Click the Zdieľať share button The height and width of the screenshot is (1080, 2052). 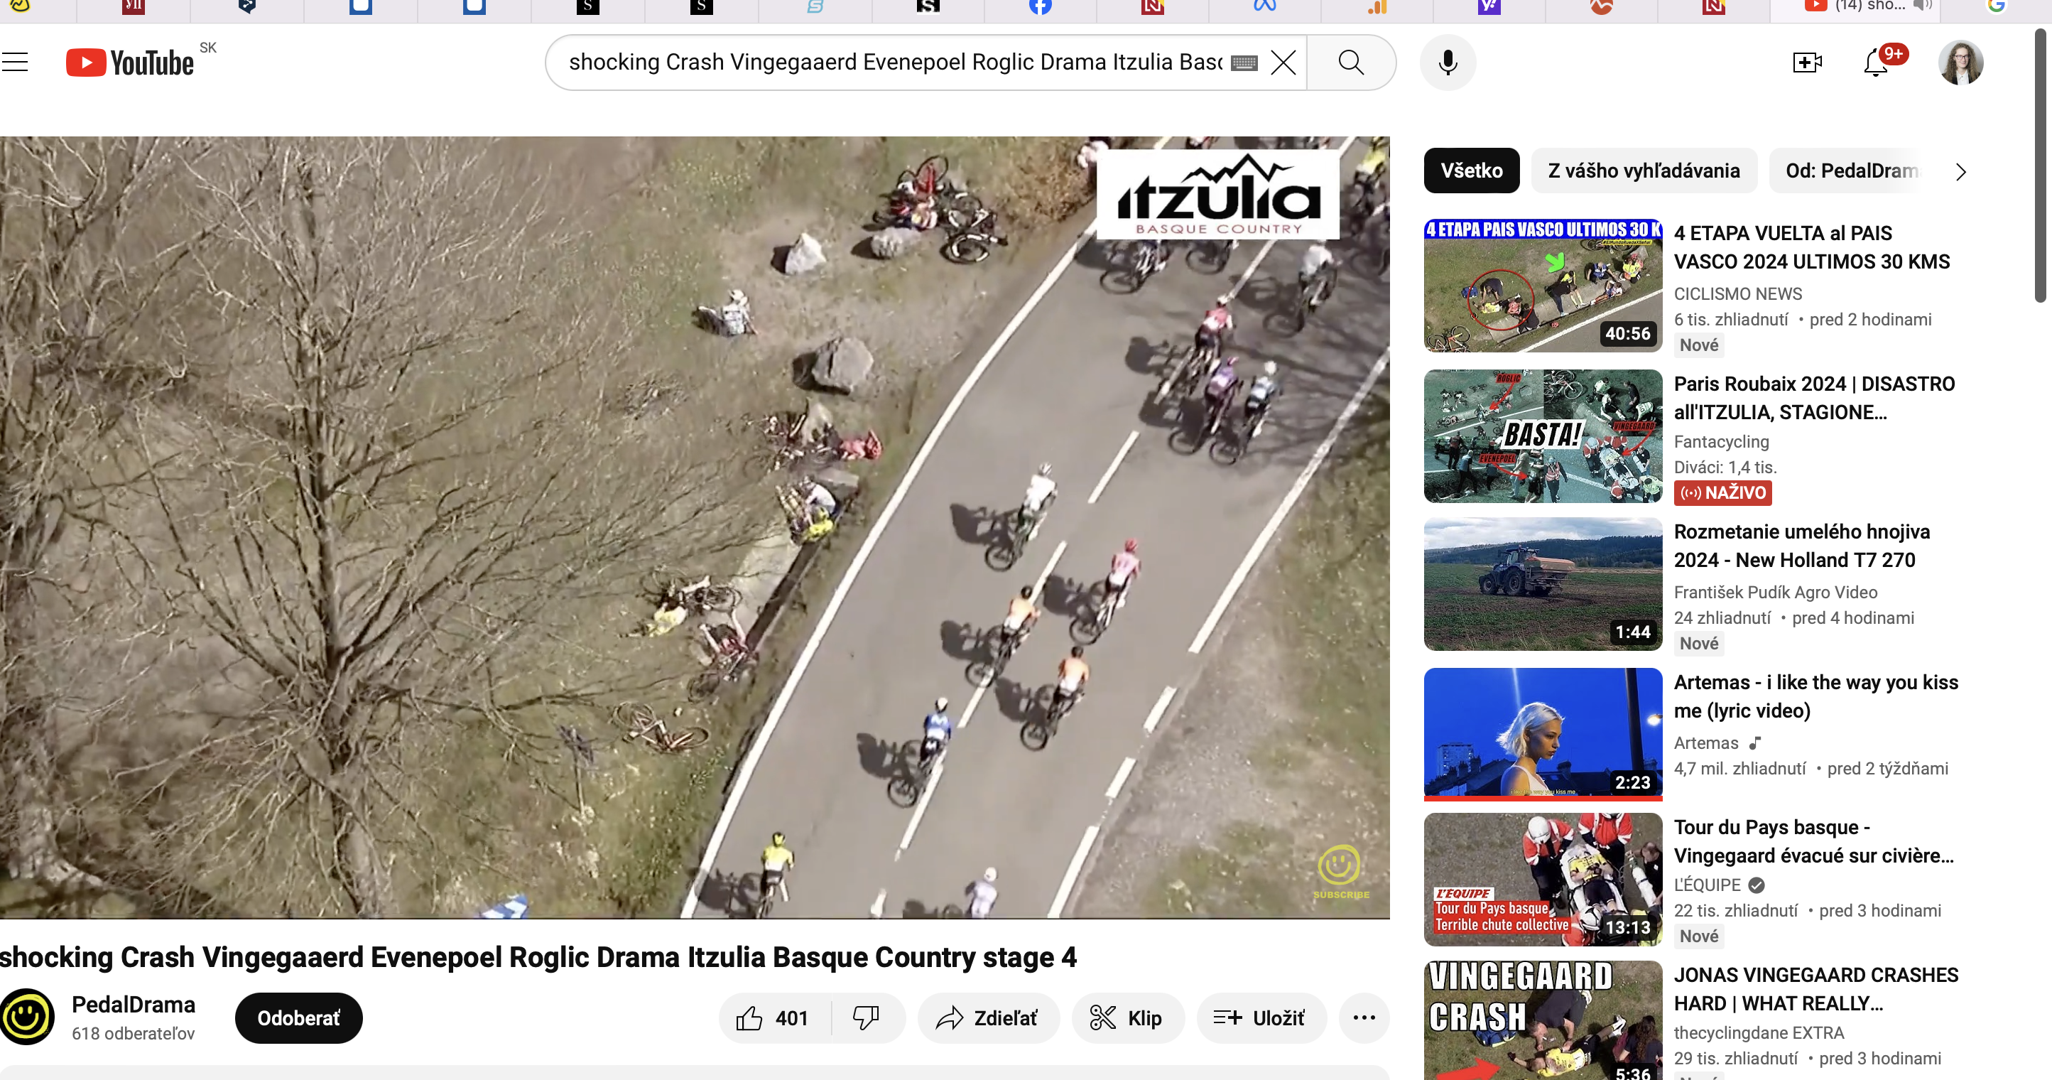coord(988,1018)
